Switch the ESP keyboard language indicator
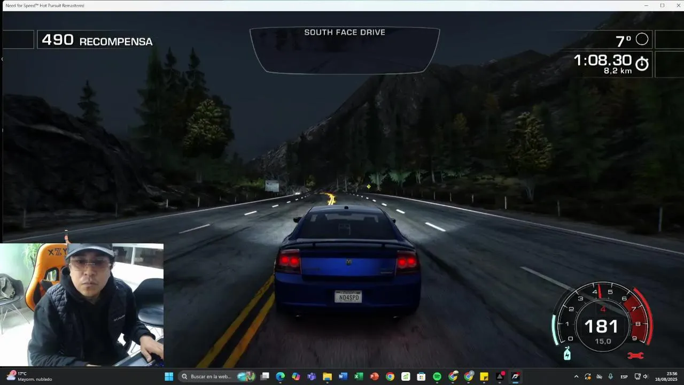 pyautogui.click(x=624, y=376)
